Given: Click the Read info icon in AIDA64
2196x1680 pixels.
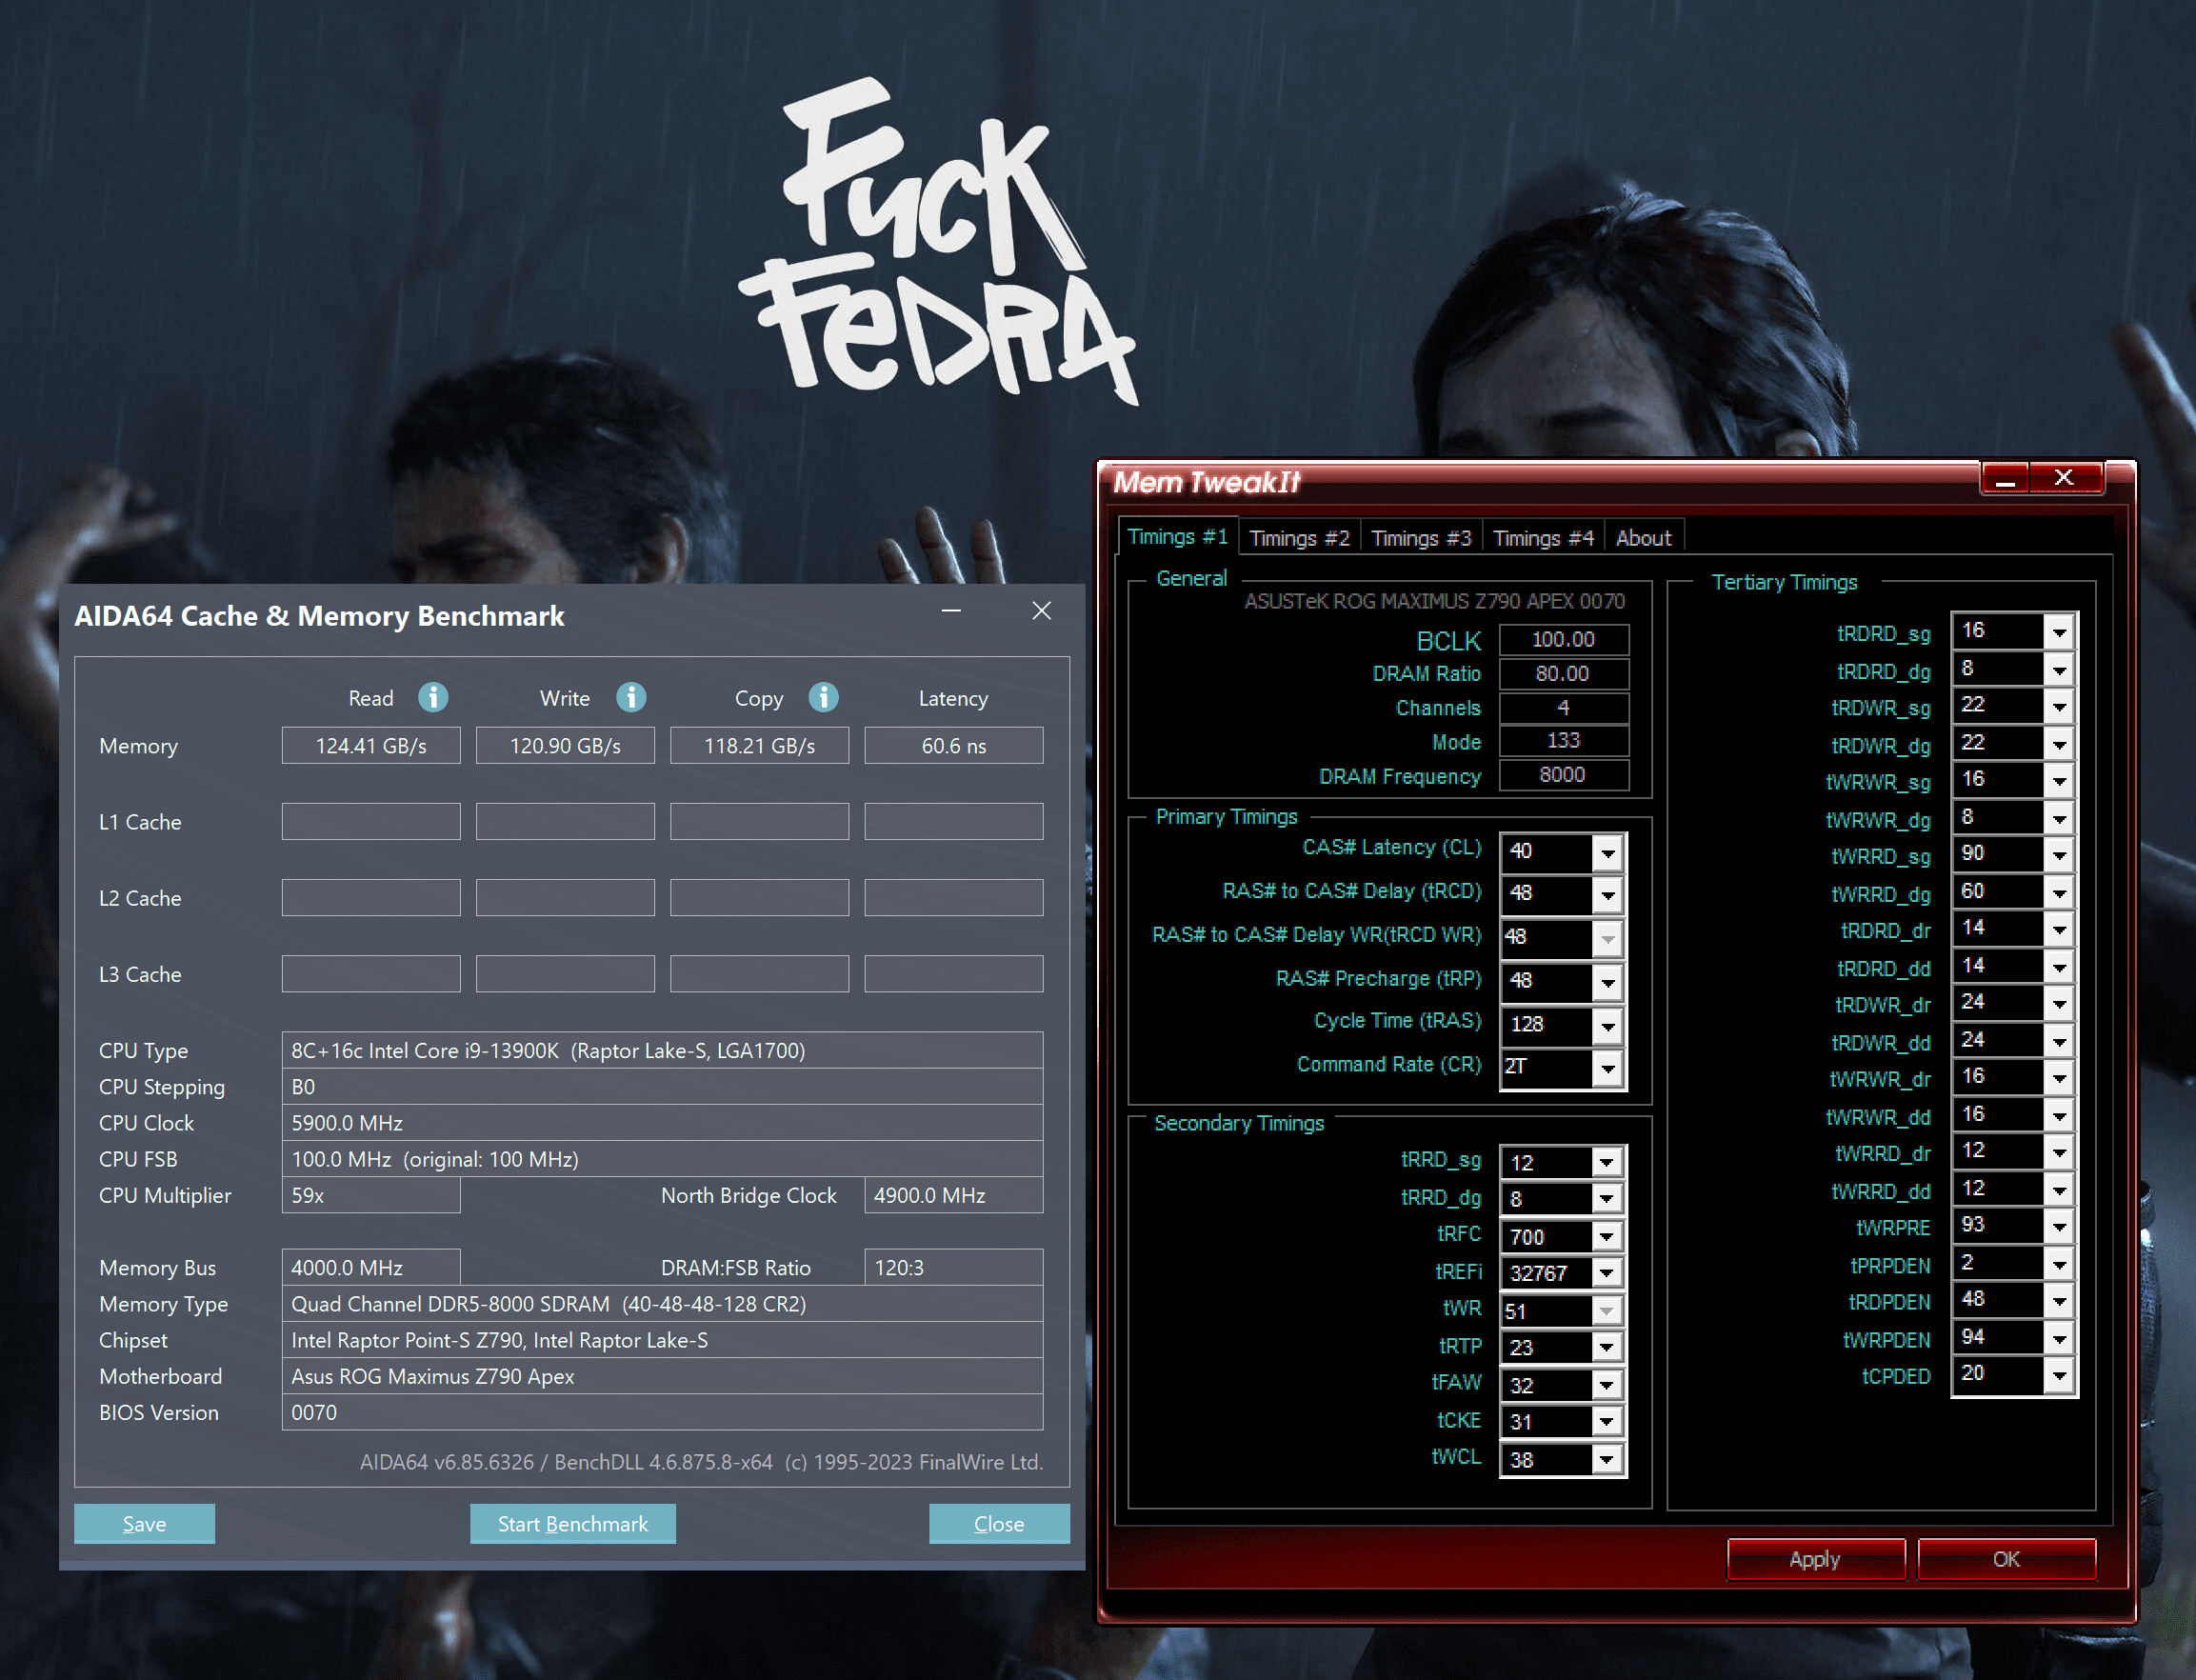Looking at the screenshot, I should tap(433, 697).
